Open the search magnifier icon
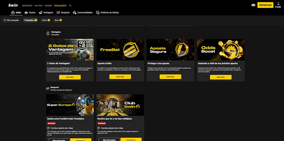 coord(70,6)
